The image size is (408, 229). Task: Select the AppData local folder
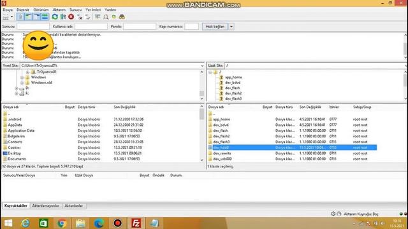pos(15,125)
